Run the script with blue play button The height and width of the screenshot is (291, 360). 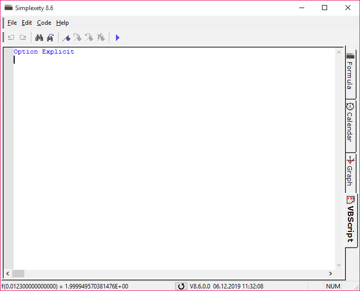[117, 37]
